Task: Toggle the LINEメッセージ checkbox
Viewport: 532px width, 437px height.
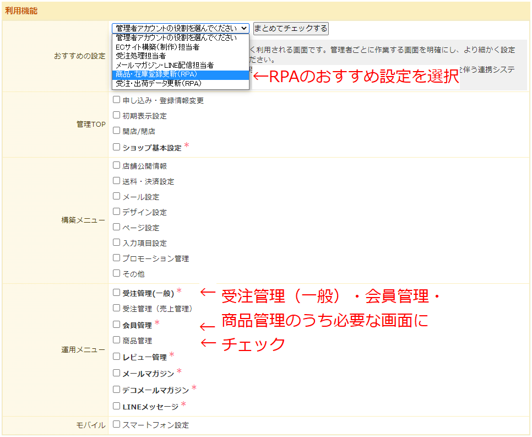Action: point(116,406)
